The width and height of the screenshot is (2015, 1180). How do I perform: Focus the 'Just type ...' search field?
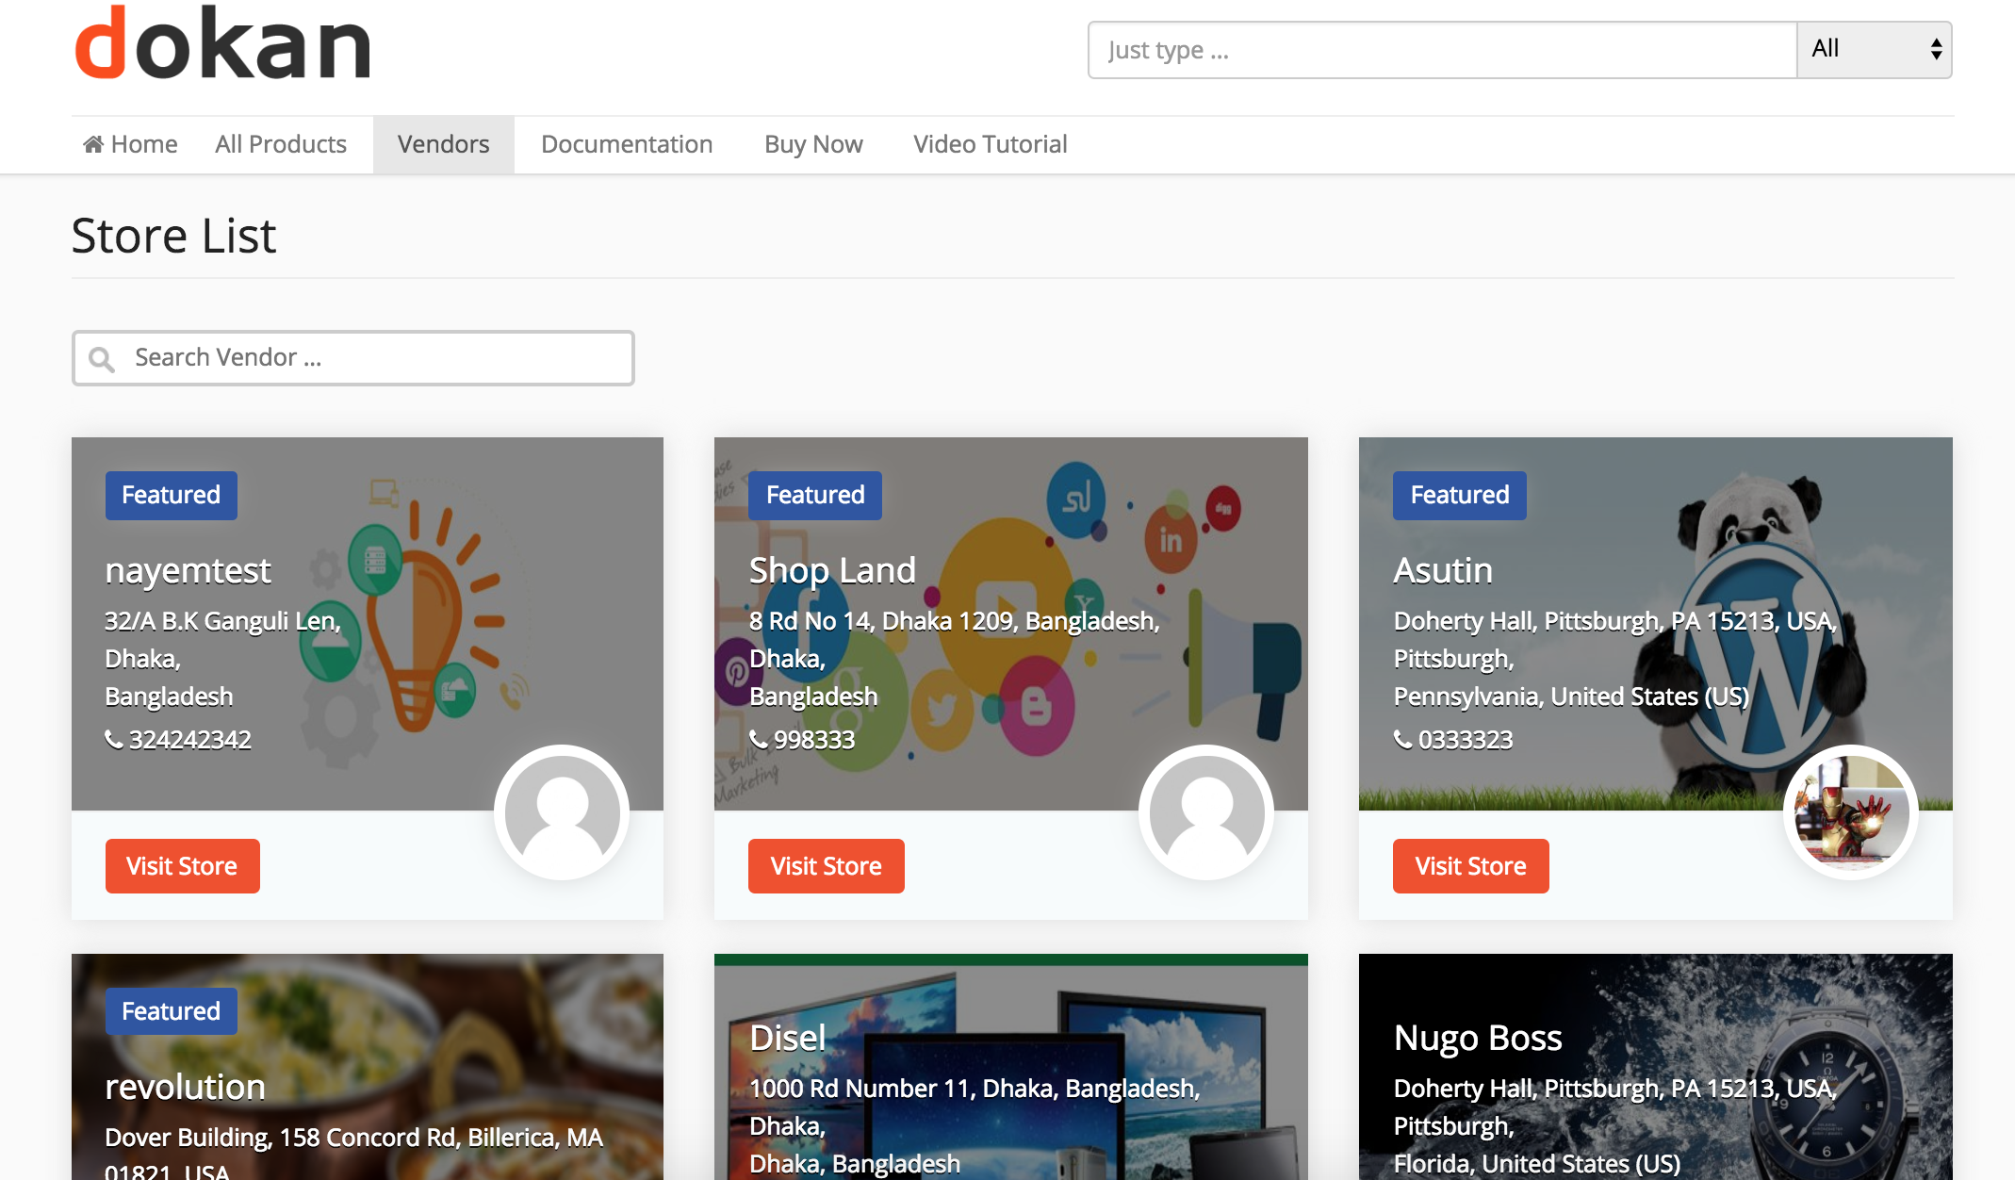[x=1442, y=50]
